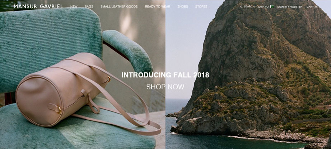View the CART: 0 link
The height and width of the screenshot is (149, 331).
[x=312, y=7]
